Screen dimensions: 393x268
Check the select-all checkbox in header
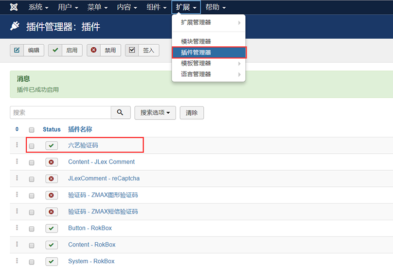tap(32, 130)
